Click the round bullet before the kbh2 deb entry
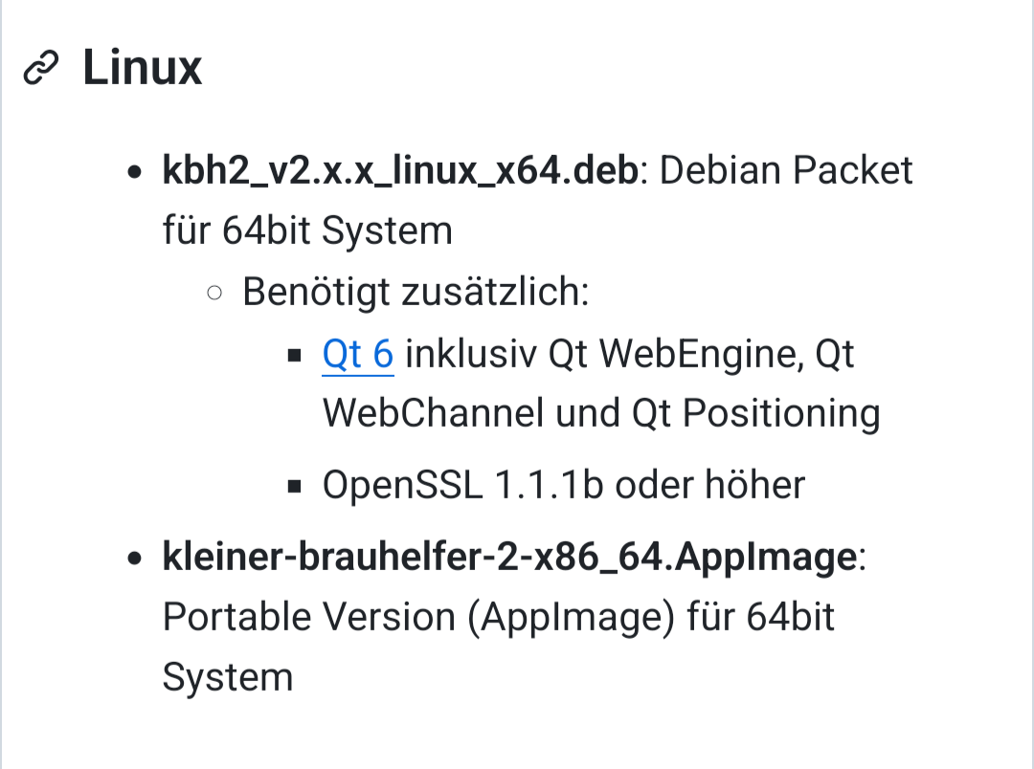The image size is (1034, 769). point(136,173)
